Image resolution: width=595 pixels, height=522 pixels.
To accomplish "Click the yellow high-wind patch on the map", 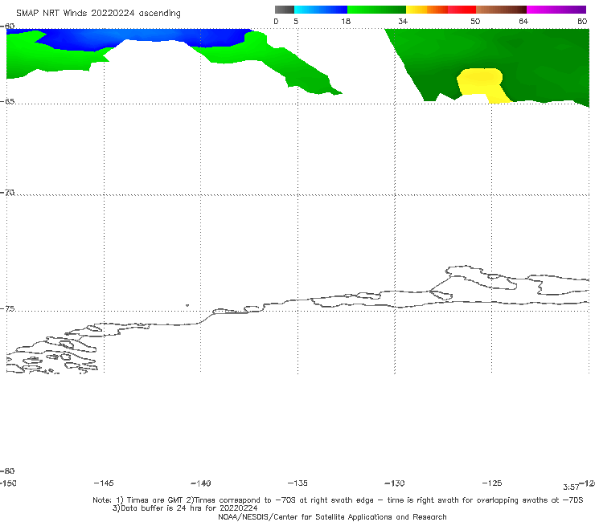I will tap(482, 83).
